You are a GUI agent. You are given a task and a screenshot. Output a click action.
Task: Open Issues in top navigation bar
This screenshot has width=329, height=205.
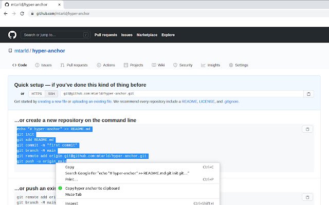click(127, 35)
